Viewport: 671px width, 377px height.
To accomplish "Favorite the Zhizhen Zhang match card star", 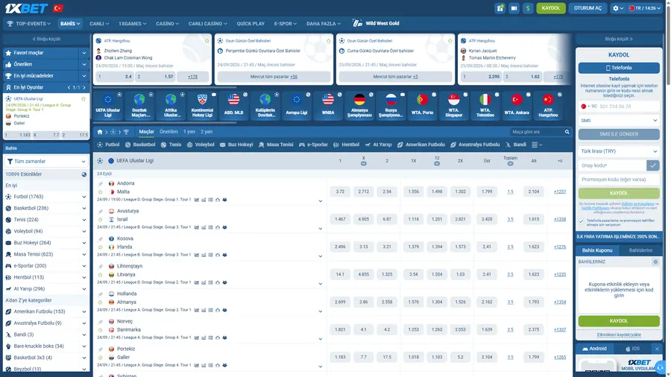I will [207, 41].
